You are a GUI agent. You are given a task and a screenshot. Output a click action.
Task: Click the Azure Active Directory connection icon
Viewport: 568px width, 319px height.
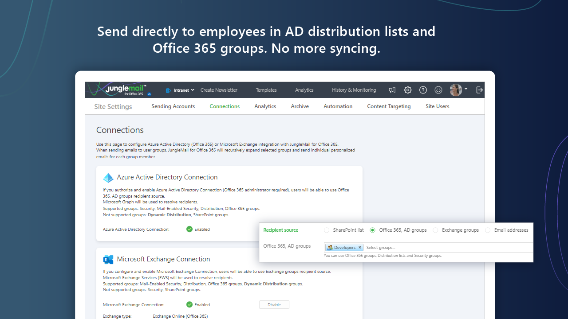pyautogui.click(x=108, y=177)
